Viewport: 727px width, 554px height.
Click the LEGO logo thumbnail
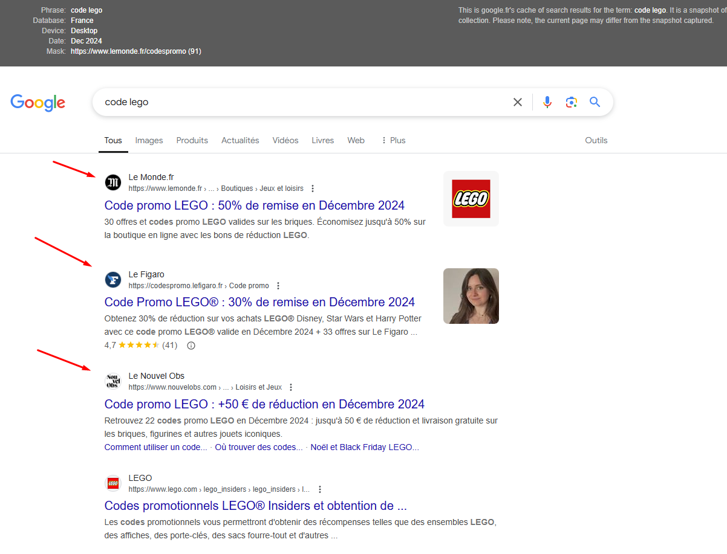471,199
